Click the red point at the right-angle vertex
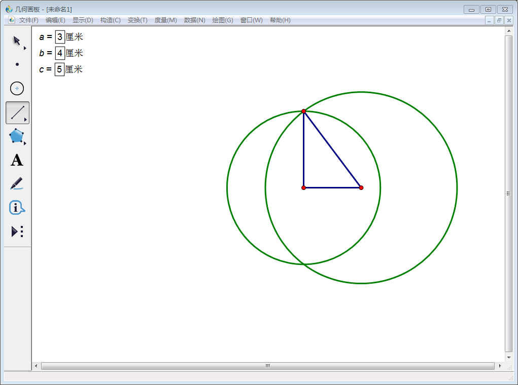 (303, 188)
